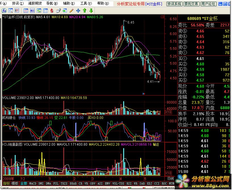Screen dimensions: 232x190
Task: Select the EMV indicator tab
Action: click(x=107, y=183)
